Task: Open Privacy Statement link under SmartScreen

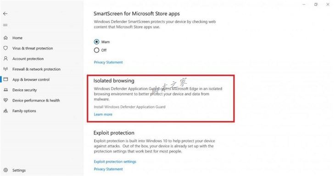Action: coord(108,62)
